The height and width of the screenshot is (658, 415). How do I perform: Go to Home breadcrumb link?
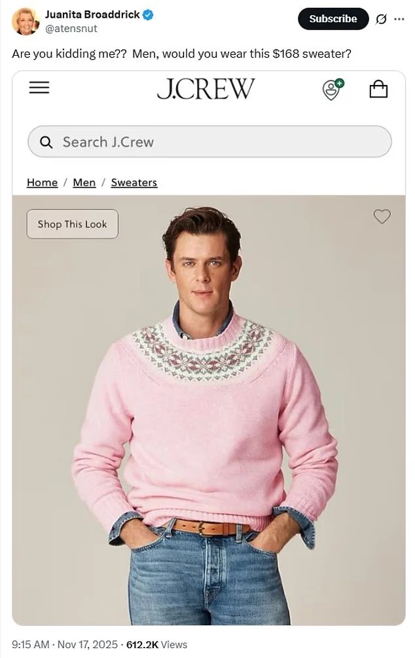coord(42,183)
